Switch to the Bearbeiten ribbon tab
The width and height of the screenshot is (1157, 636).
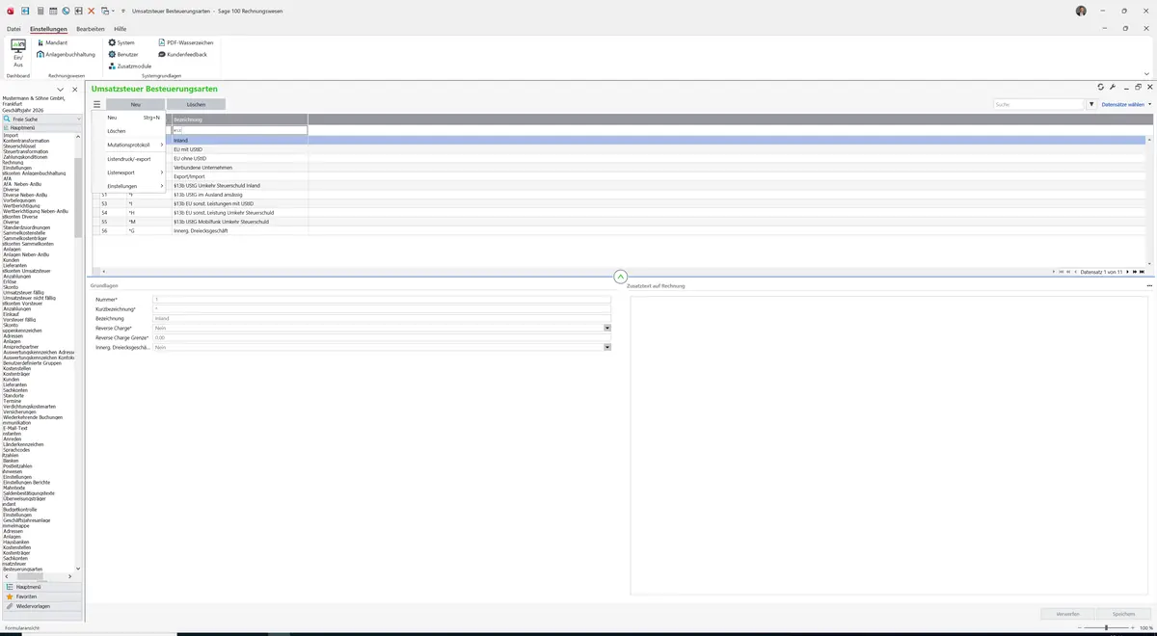pos(91,29)
